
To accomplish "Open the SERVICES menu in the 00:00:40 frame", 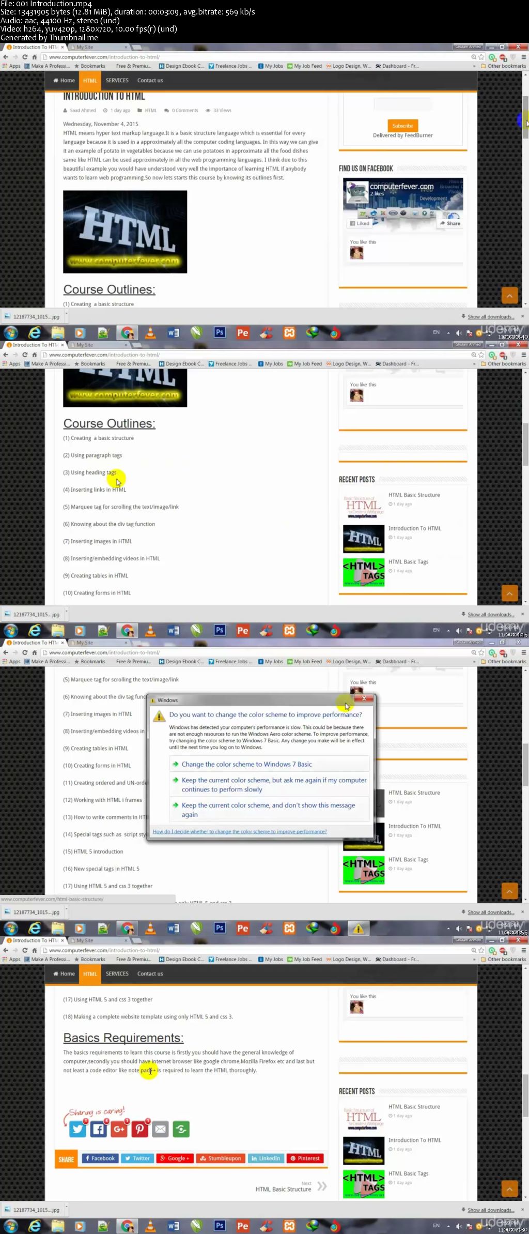I will tap(117, 81).
